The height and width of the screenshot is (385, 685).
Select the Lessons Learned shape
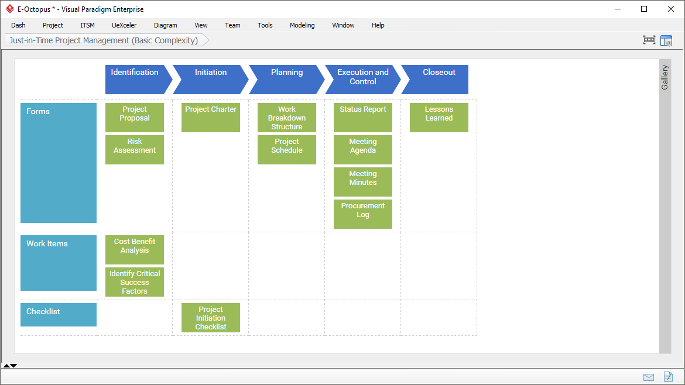click(x=439, y=117)
